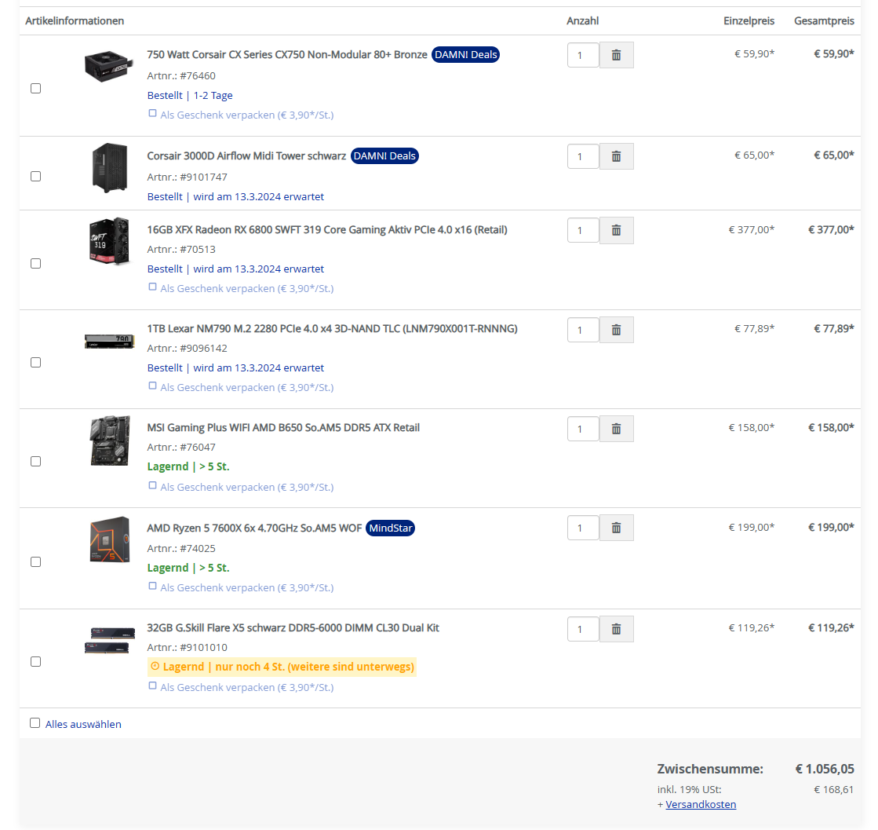The width and height of the screenshot is (878, 830).
Task: Toggle gift wrap option for Lexar NM790 SSD
Action: pos(153,386)
